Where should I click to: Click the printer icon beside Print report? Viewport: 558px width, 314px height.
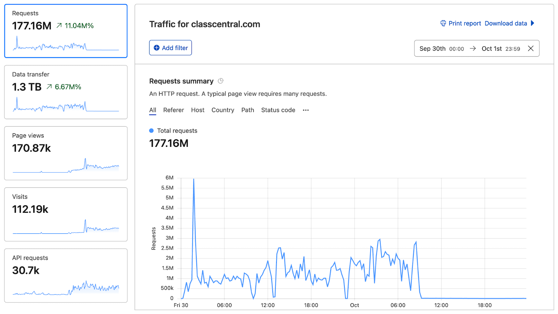pyautogui.click(x=443, y=23)
